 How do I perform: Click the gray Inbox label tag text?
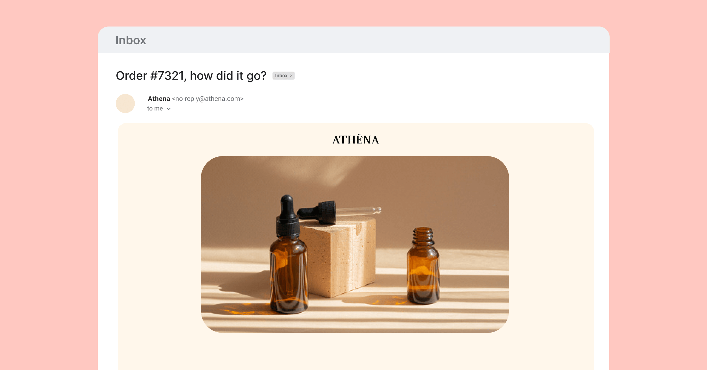[x=281, y=76]
